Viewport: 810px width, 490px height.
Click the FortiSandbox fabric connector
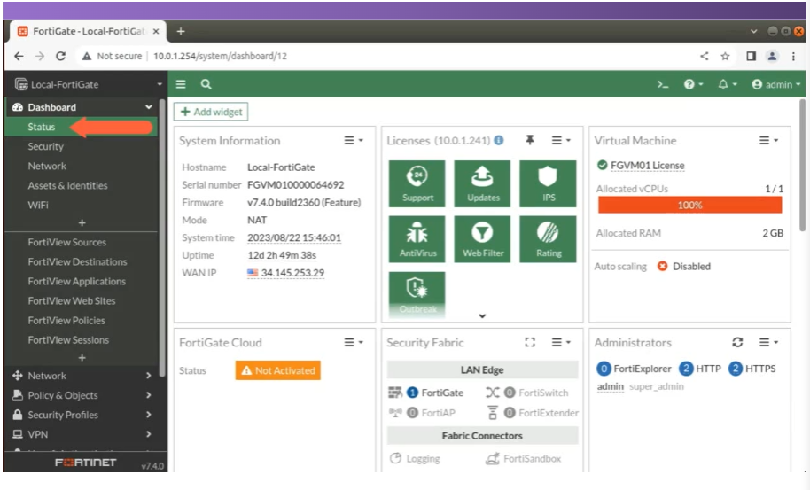(532, 458)
